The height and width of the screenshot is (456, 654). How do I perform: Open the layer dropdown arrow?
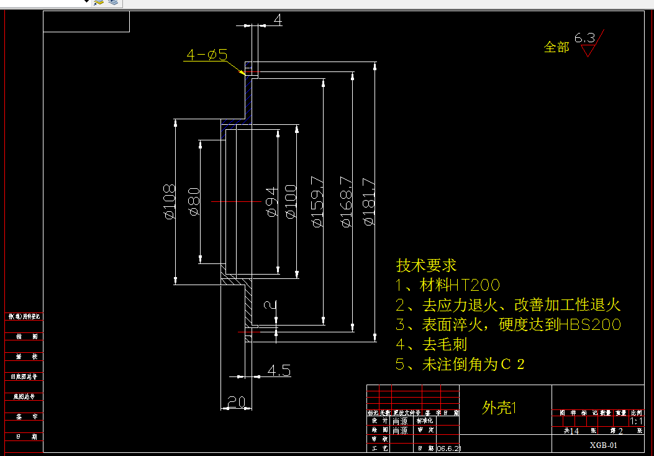click(86, 2)
